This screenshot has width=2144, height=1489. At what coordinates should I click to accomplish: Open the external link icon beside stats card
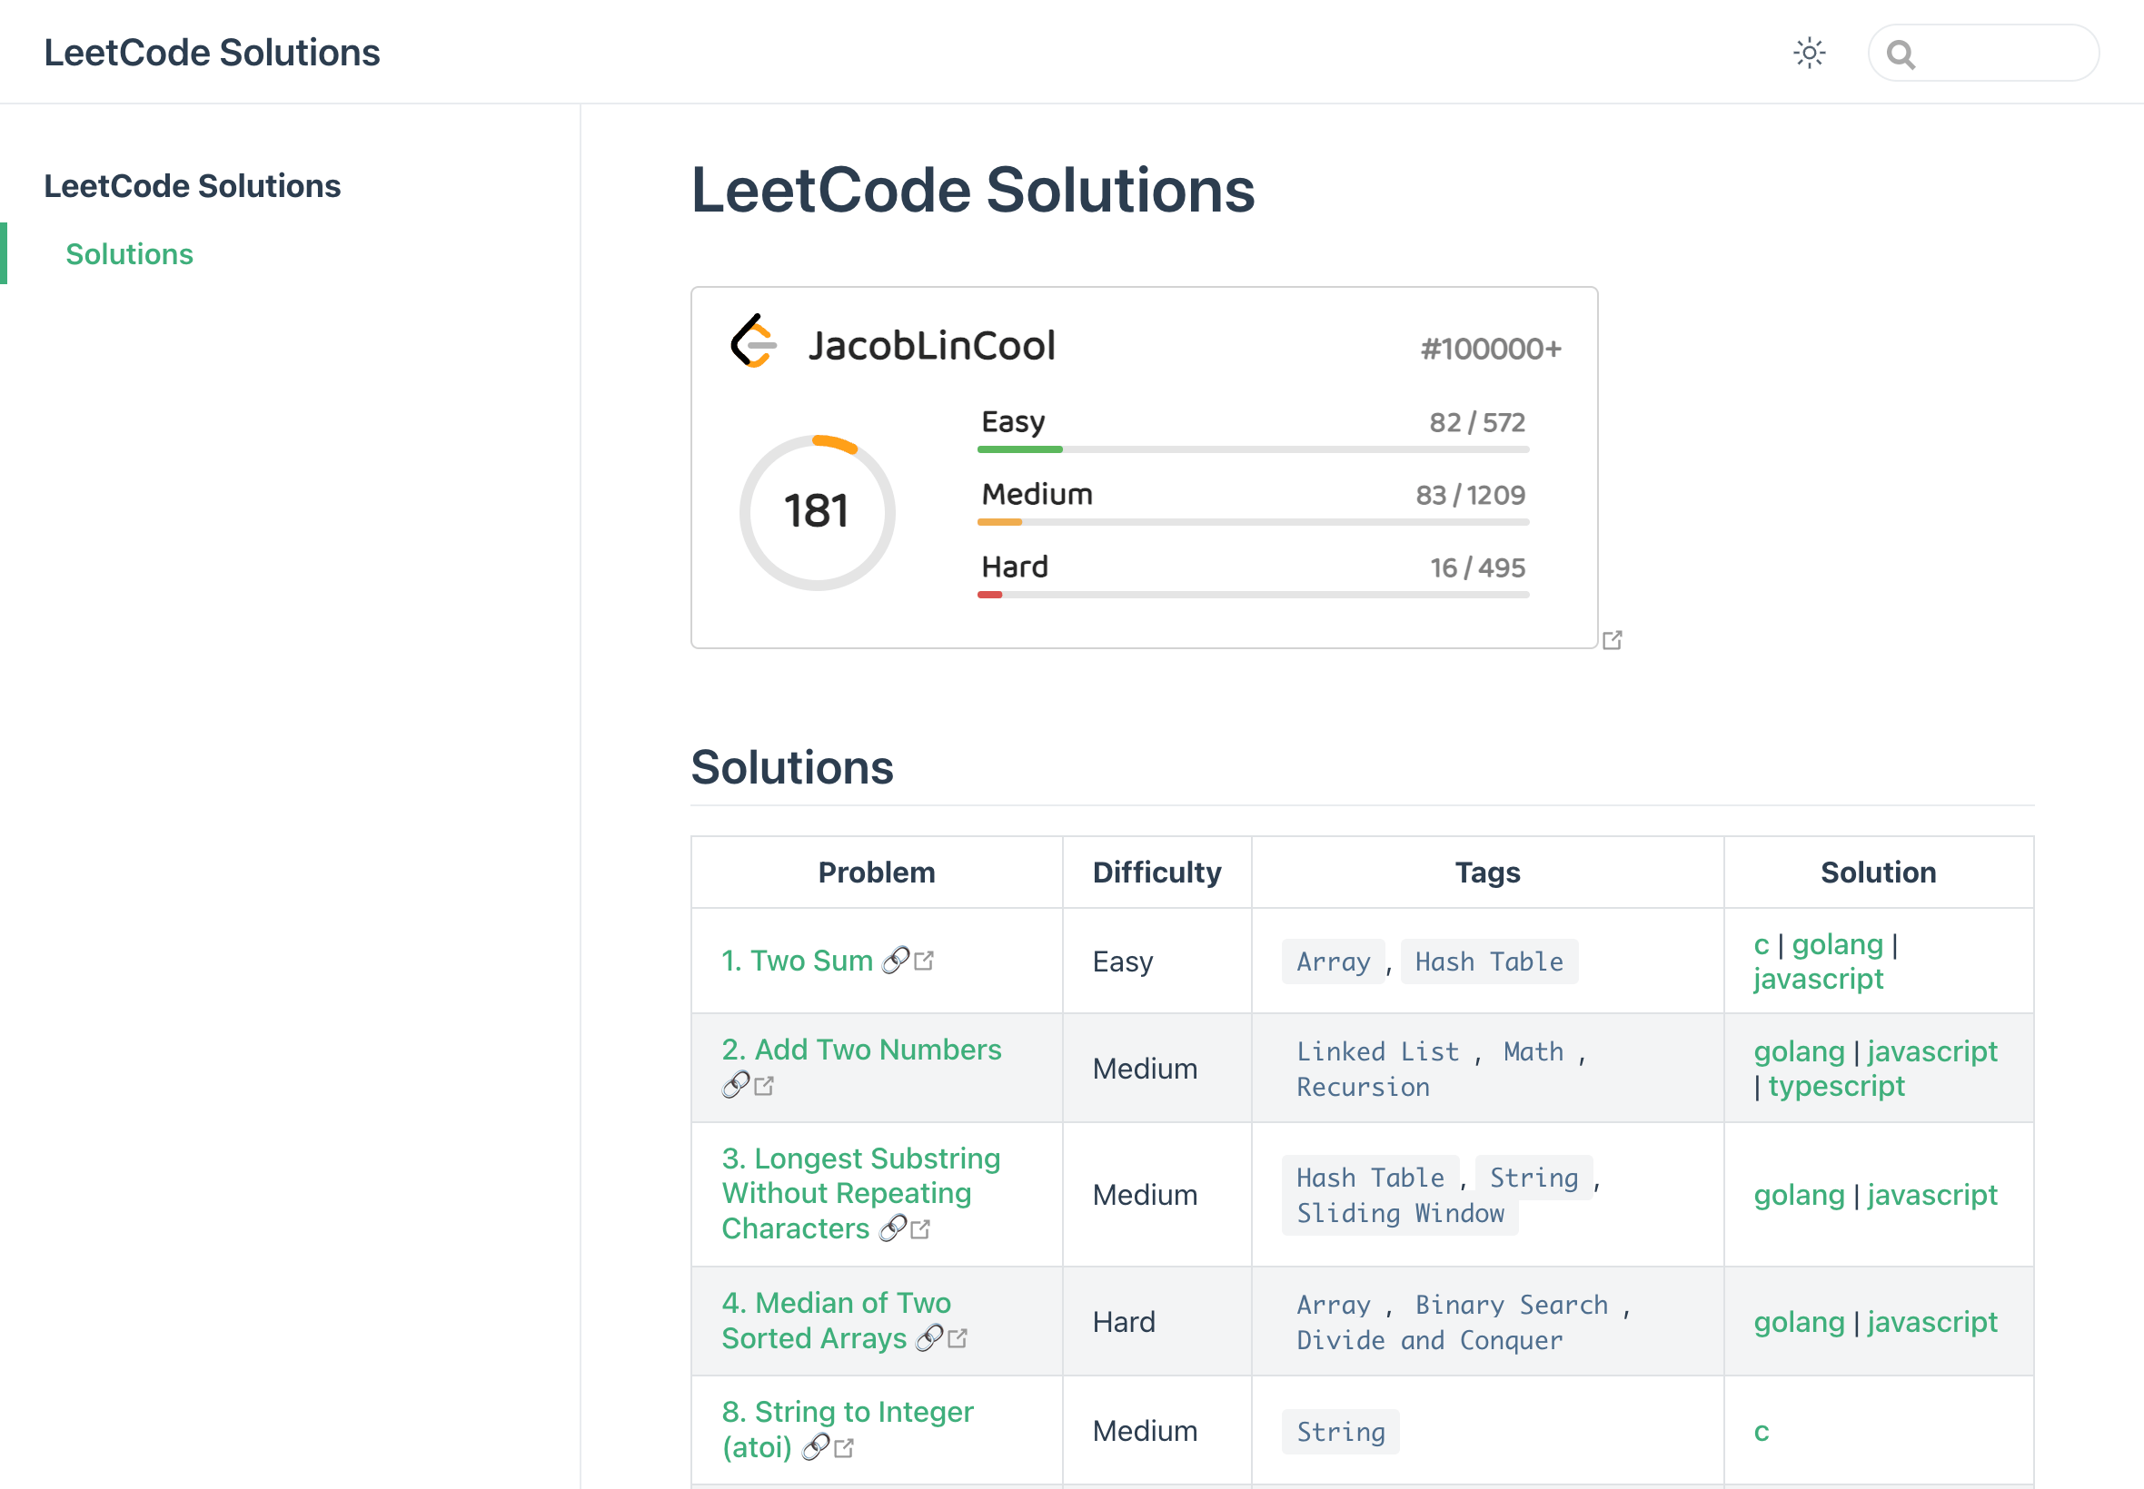coord(1612,640)
